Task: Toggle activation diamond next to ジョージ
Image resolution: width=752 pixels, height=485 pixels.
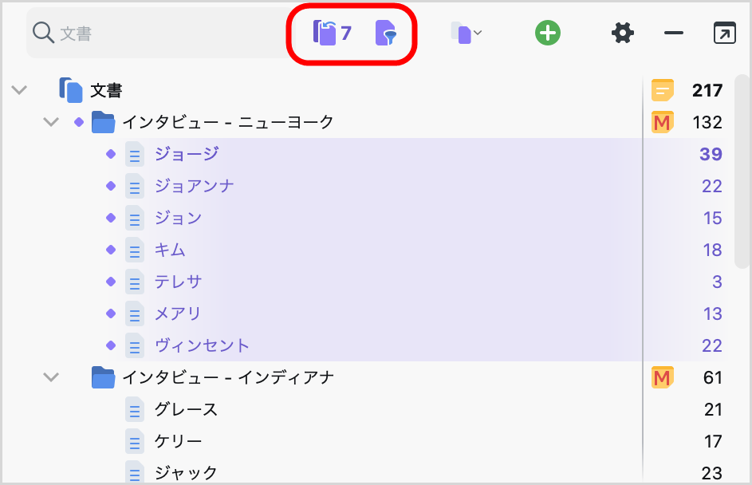Action: [111, 154]
